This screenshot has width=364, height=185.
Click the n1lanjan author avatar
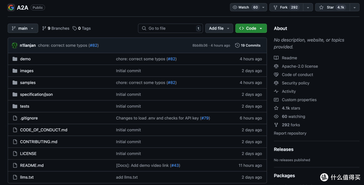14,45
